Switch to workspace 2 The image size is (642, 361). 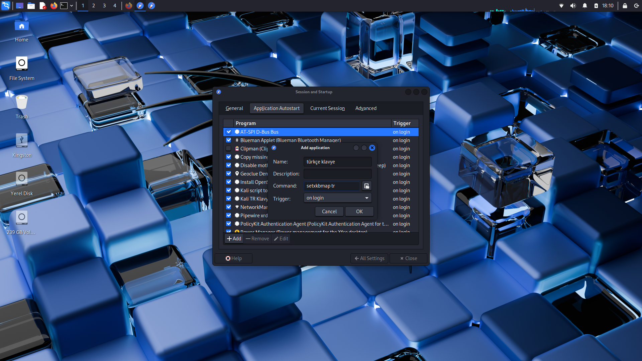coord(94,6)
